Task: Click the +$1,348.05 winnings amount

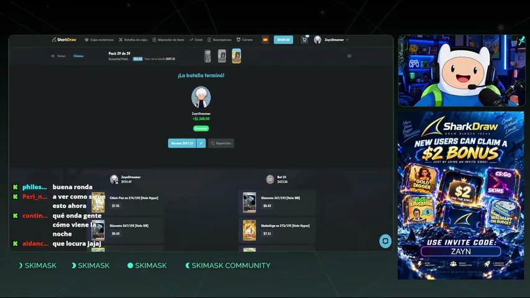Action: 201,119
